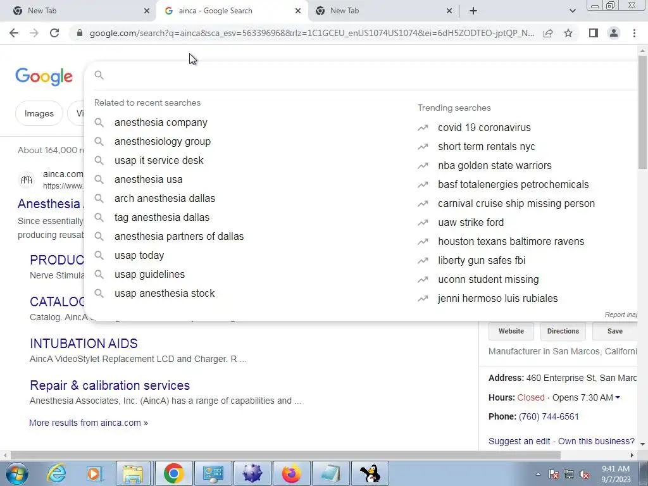Select suggestion anesthesiology group
648x486 pixels.
coord(163,142)
